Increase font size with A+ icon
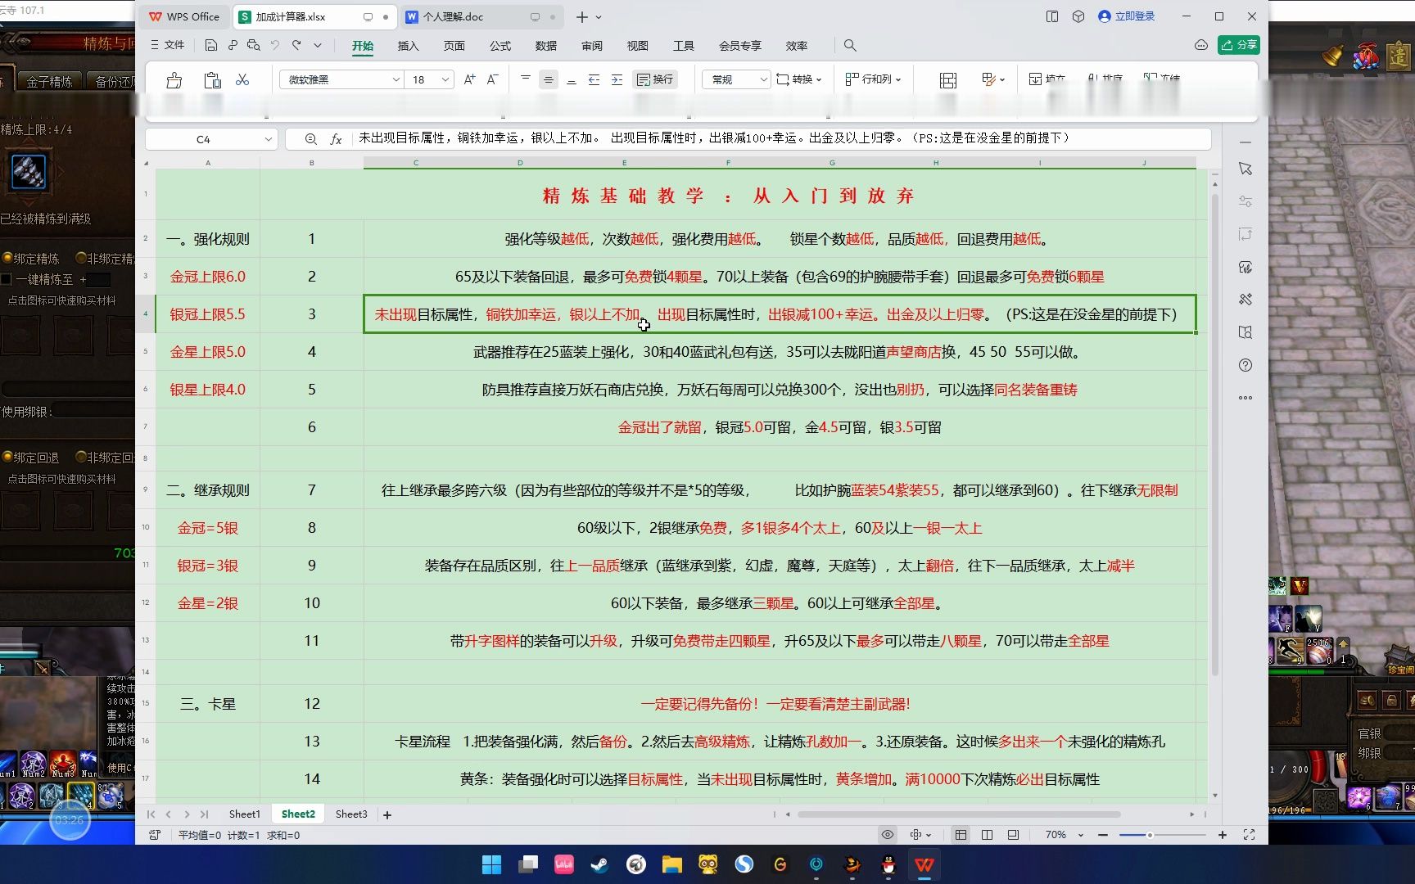The height and width of the screenshot is (884, 1415). (x=469, y=79)
